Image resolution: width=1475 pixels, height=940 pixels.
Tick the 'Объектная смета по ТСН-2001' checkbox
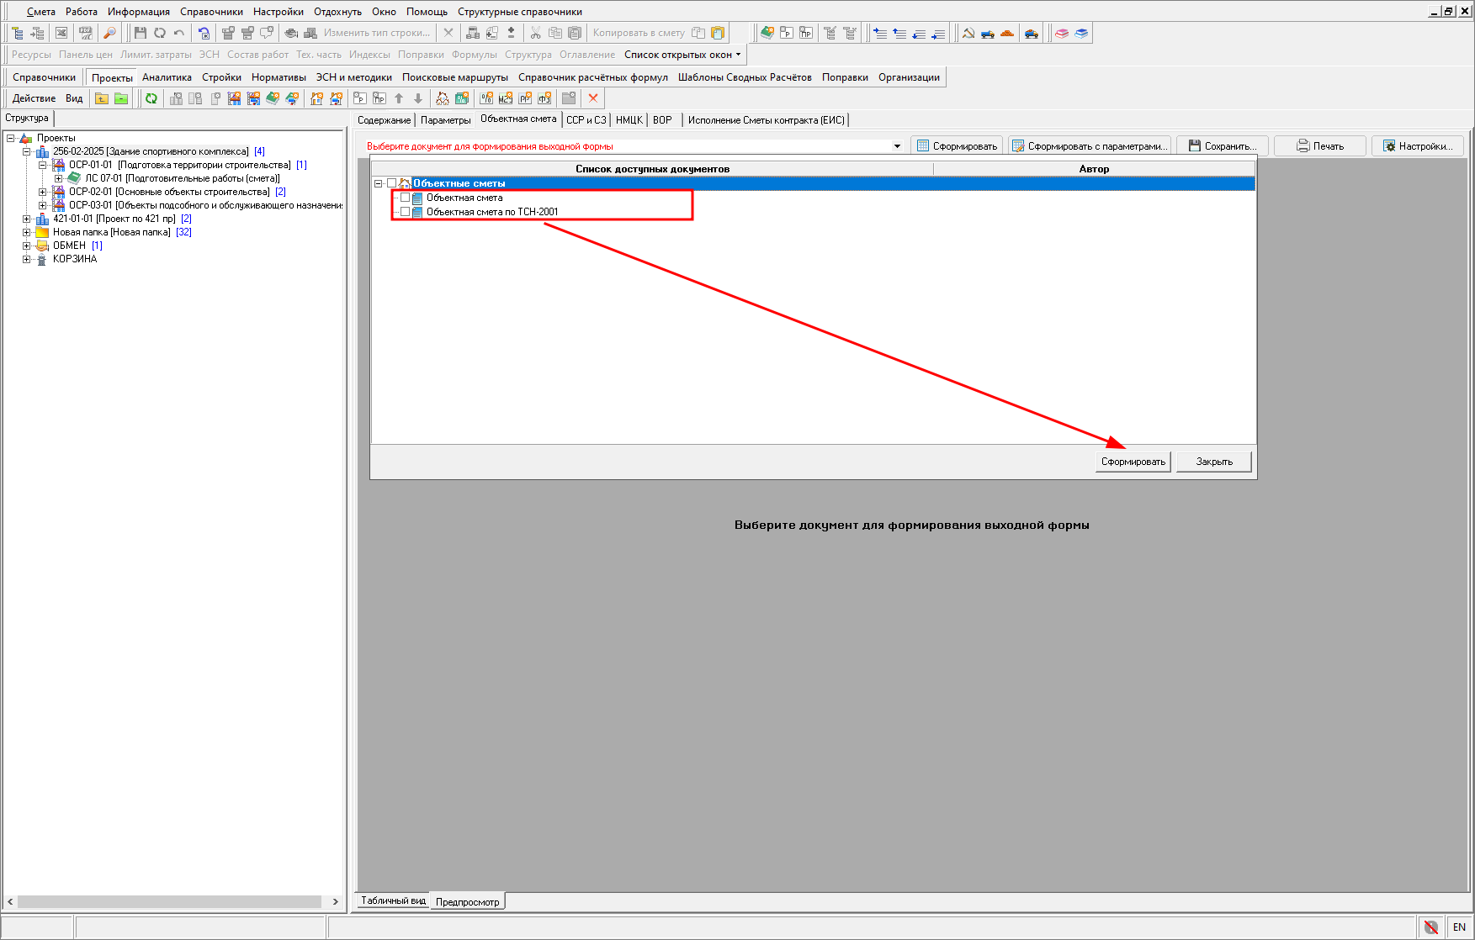point(405,212)
